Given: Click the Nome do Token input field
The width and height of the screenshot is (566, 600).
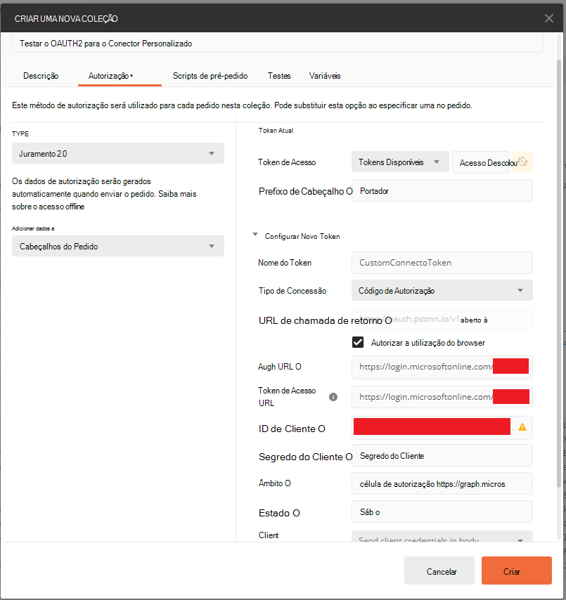Looking at the screenshot, I should 442,263.
